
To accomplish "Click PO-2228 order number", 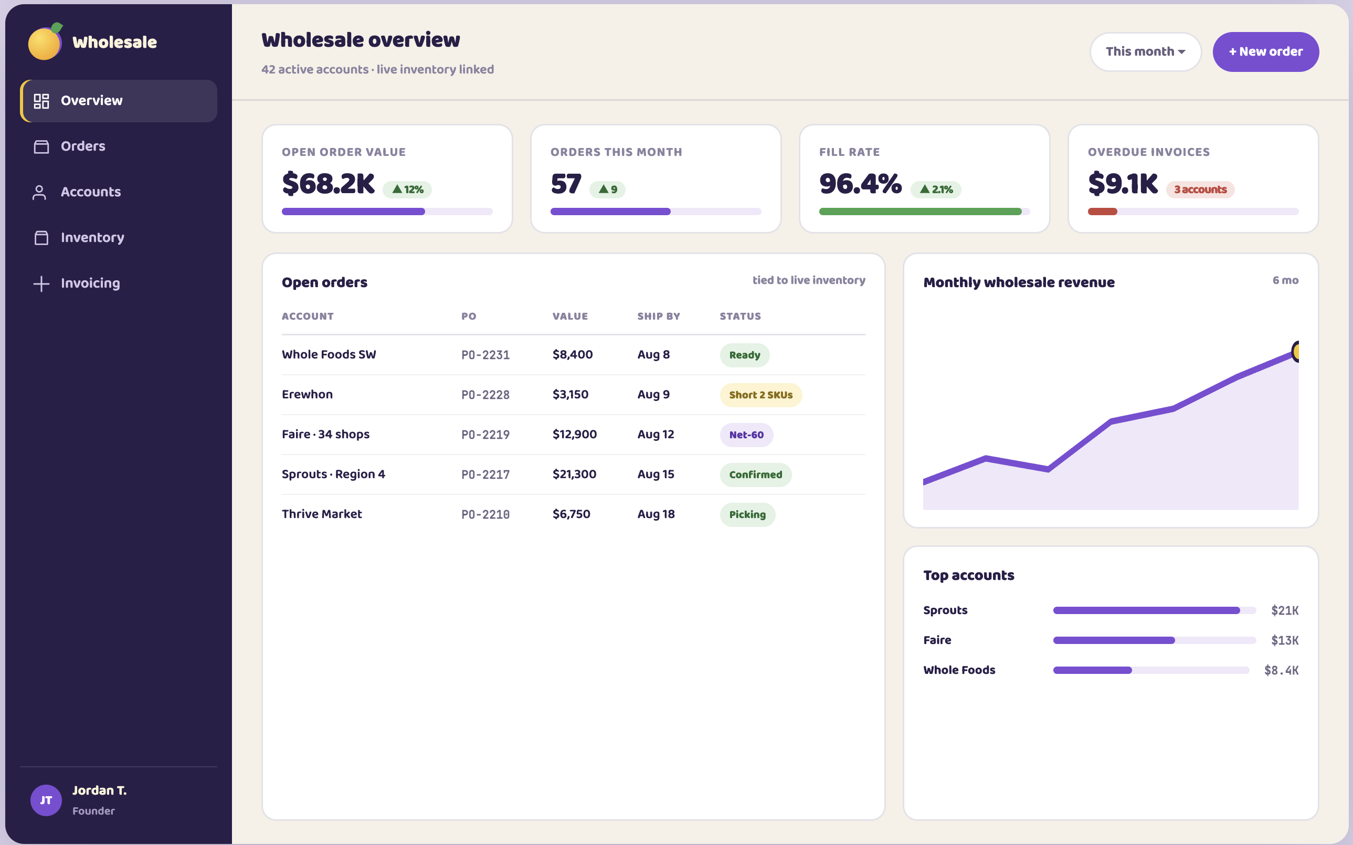I will [485, 395].
